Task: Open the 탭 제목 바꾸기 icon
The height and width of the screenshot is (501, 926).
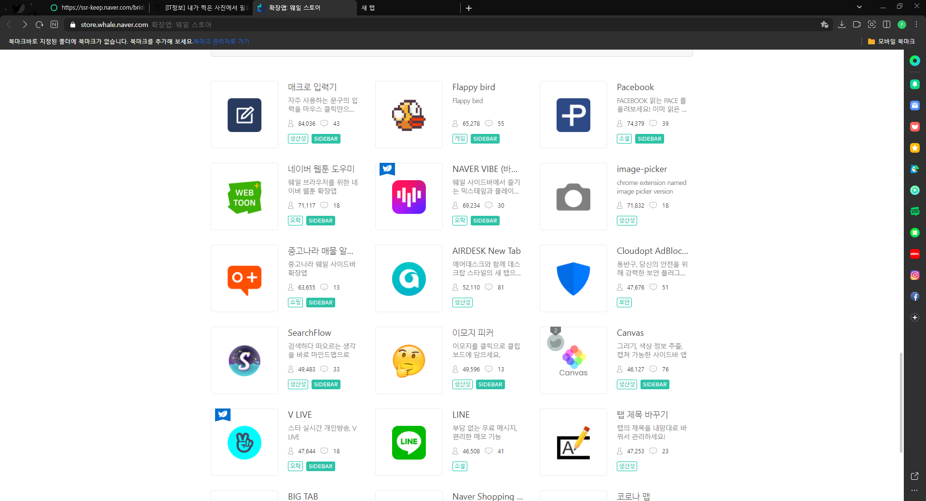Action: (573, 443)
